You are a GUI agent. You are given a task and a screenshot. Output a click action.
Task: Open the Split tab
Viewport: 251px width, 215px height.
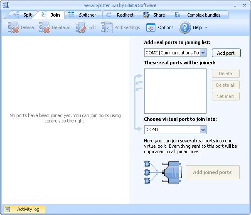22,15
